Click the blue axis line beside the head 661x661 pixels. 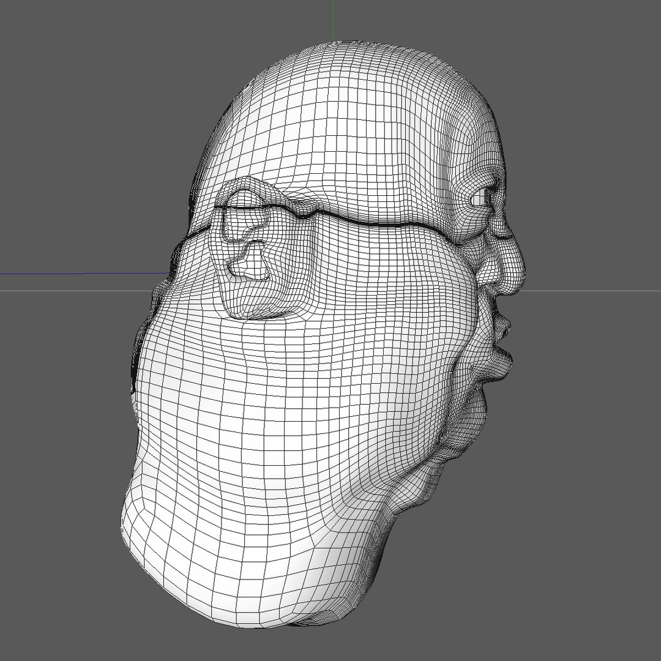pyautogui.click(x=84, y=274)
